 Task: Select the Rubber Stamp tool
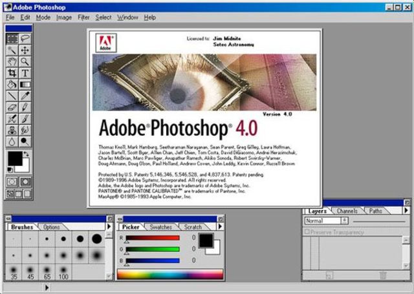[12, 131]
